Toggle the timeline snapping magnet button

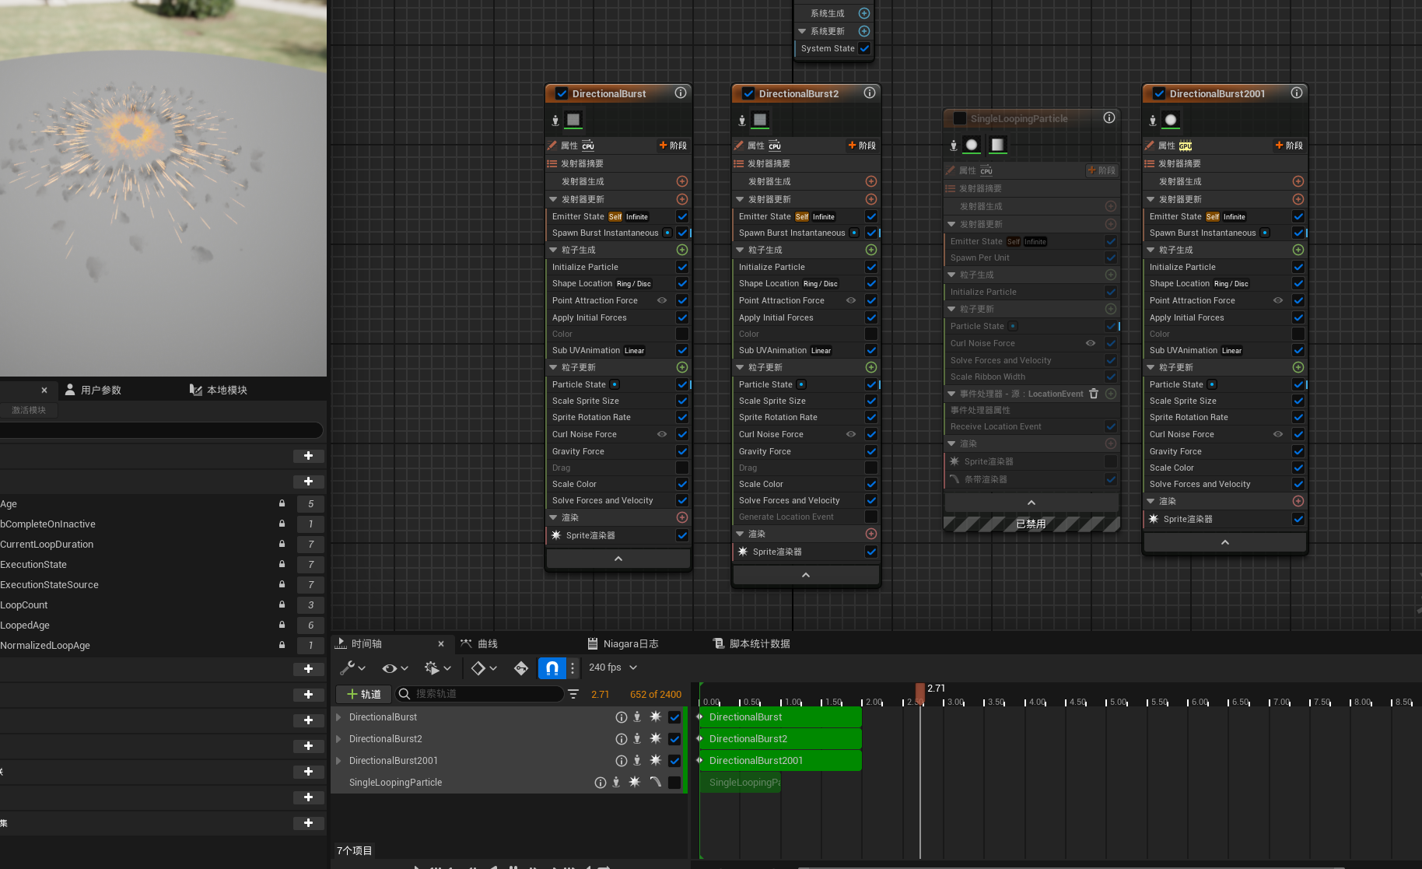point(552,668)
